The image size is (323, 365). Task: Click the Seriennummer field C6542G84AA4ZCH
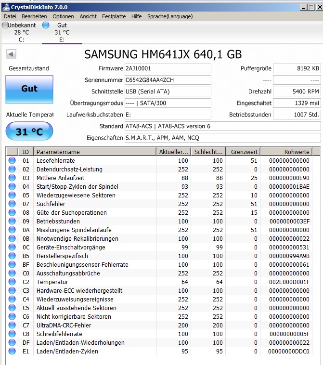(x=168, y=80)
